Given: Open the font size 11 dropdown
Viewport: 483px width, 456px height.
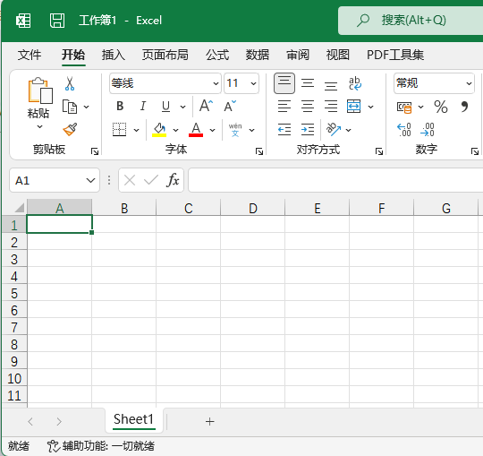Looking at the screenshot, I should pyautogui.click(x=253, y=83).
